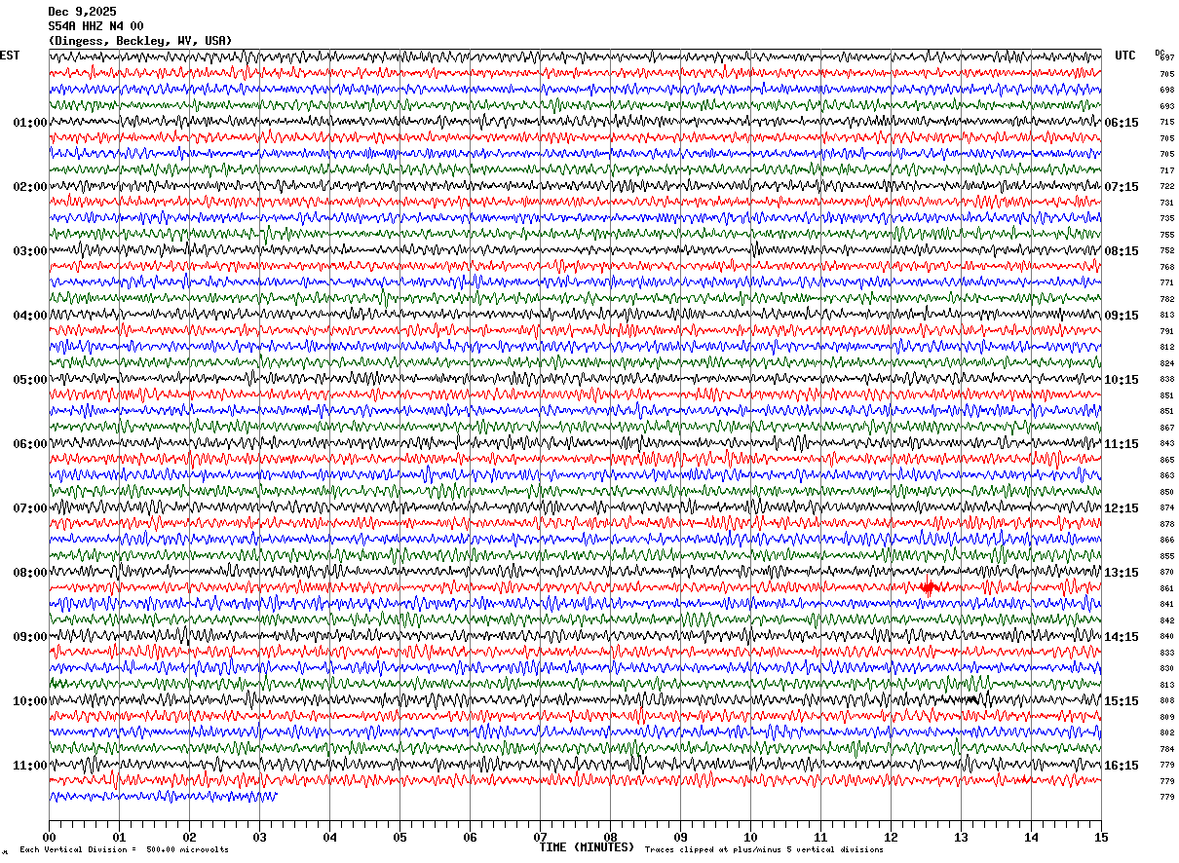
Task: Click minute tick label 07 on time axis
Action: (540, 837)
